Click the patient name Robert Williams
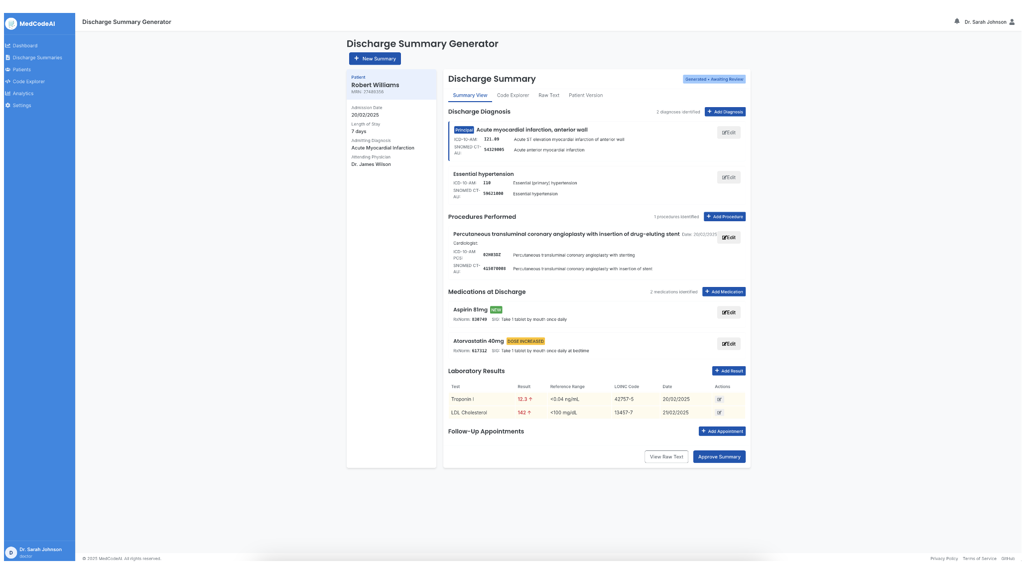1033x568 pixels. click(375, 85)
